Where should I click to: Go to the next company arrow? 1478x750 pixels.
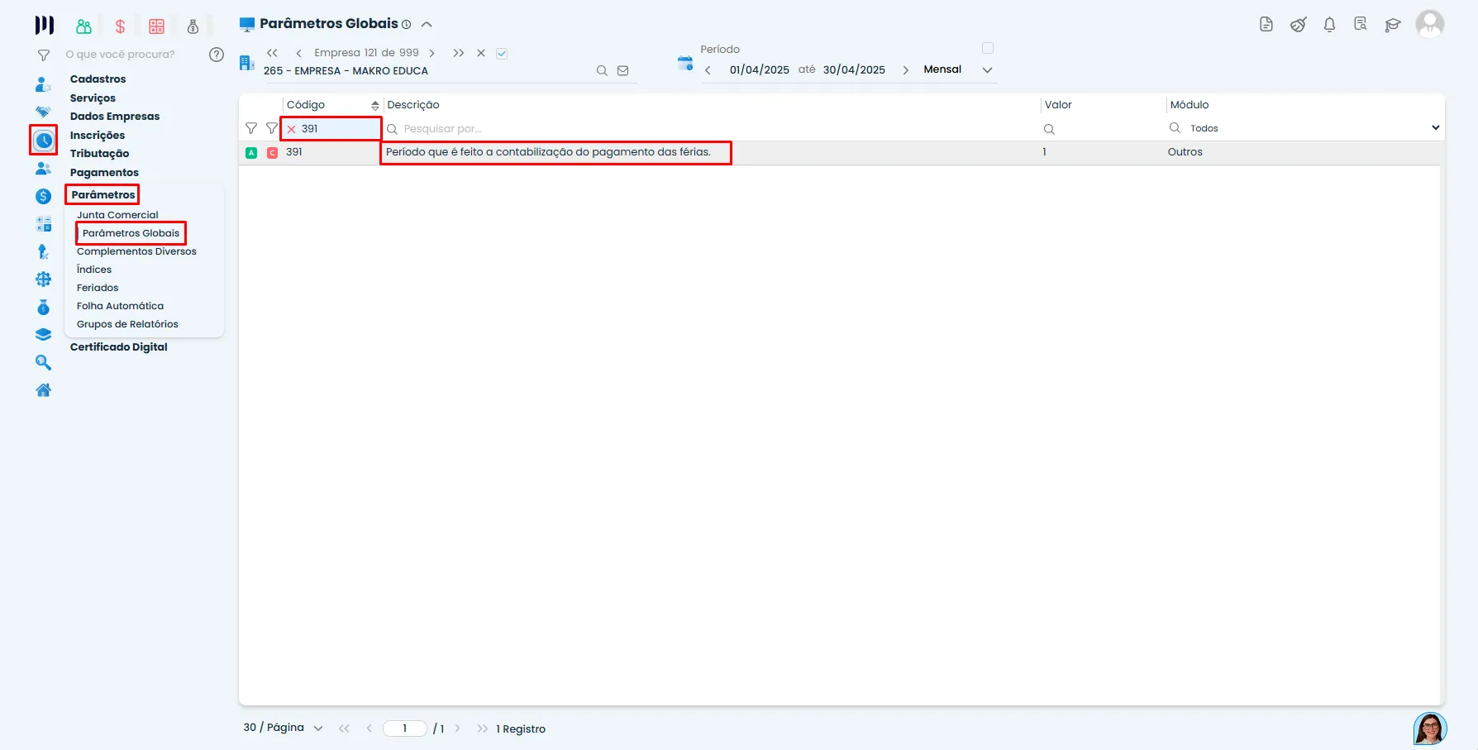431,53
